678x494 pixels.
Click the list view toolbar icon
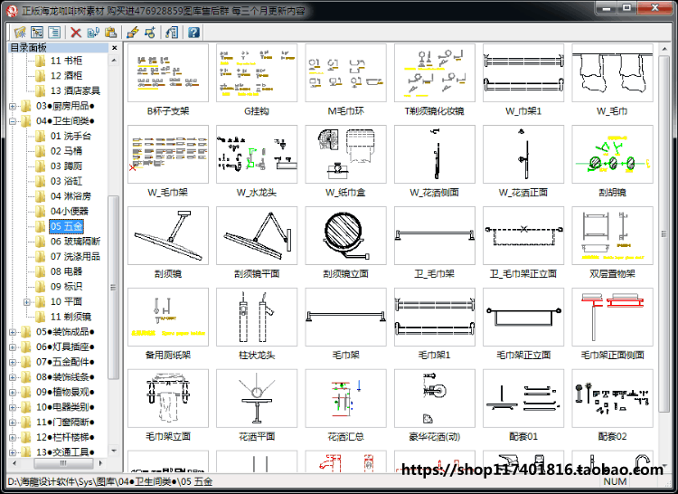(x=54, y=32)
